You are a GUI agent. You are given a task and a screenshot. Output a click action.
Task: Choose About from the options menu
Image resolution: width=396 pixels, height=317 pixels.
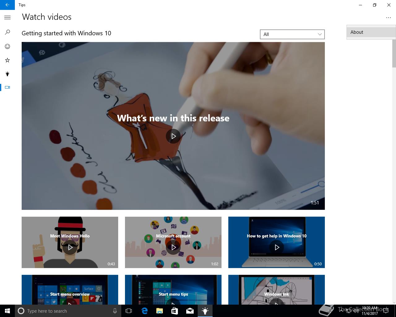click(x=371, y=32)
